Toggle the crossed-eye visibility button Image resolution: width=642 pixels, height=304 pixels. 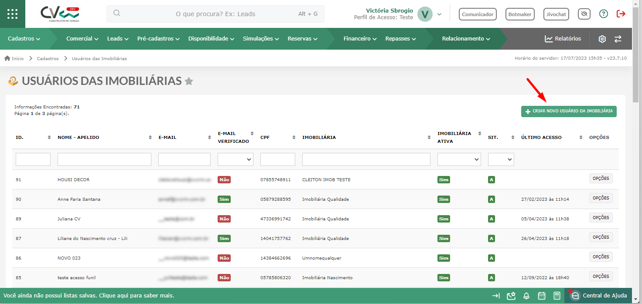pos(584,14)
